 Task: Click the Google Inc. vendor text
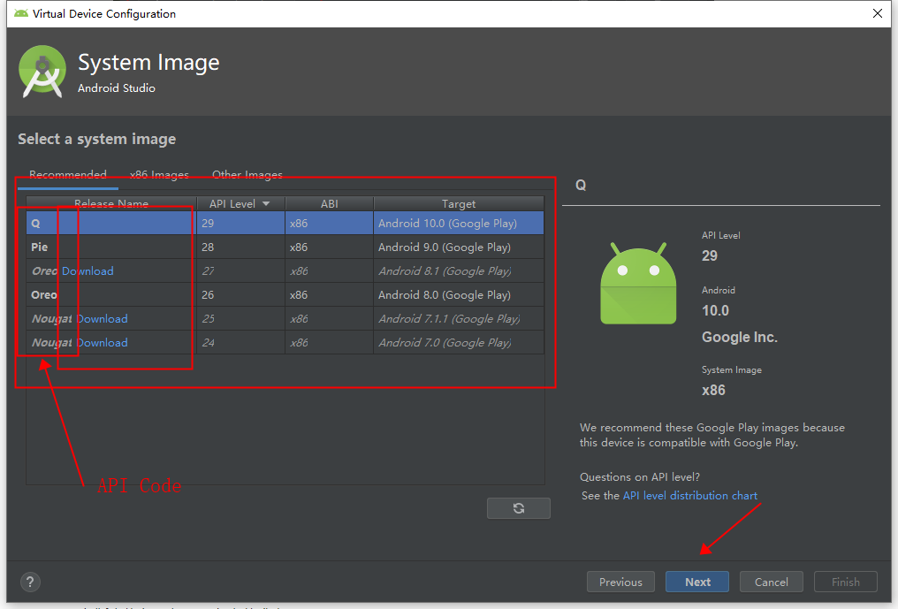click(740, 338)
